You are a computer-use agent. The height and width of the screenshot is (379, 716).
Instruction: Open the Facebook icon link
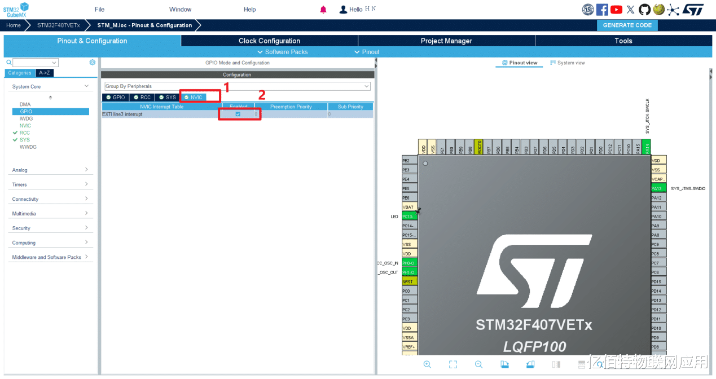[x=602, y=10]
